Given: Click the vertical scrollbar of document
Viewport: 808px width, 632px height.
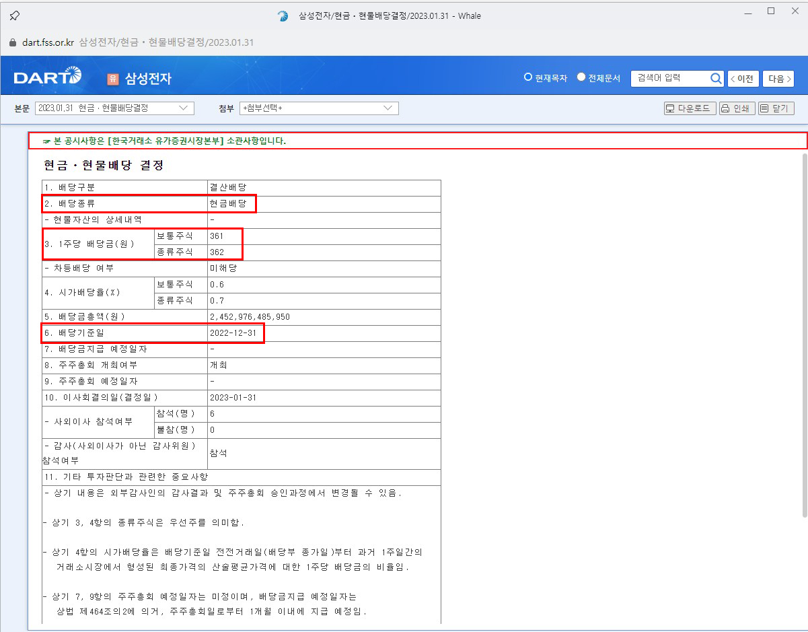Looking at the screenshot, I should (x=804, y=335).
